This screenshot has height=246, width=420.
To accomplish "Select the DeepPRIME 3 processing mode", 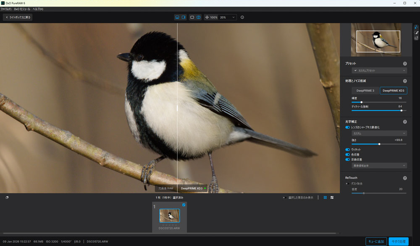I will pos(365,91).
